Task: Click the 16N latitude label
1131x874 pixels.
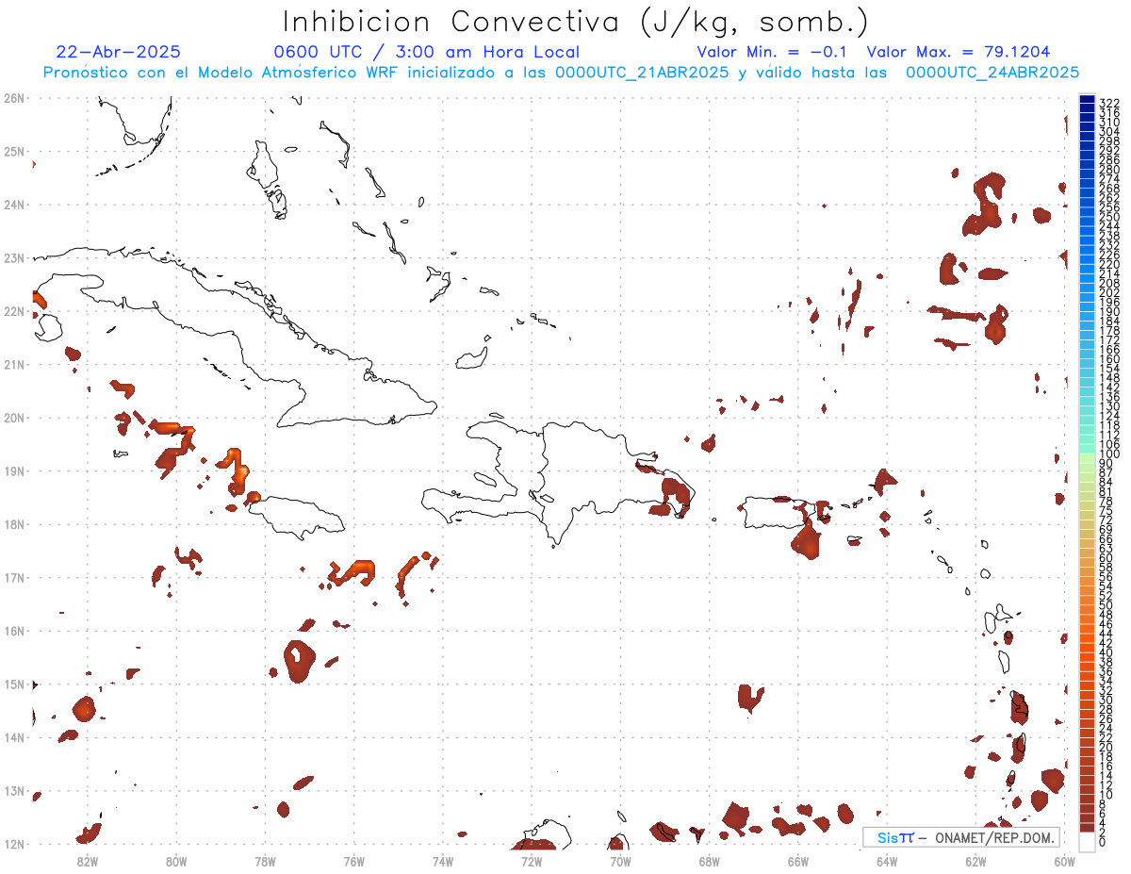Action: (x=13, y=631)
